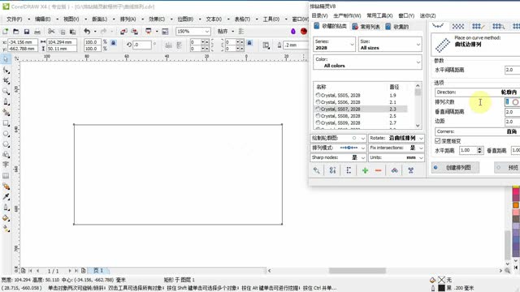Click the 页 1 page tab
Screen dimensions: 520x292
pos(98,270)
